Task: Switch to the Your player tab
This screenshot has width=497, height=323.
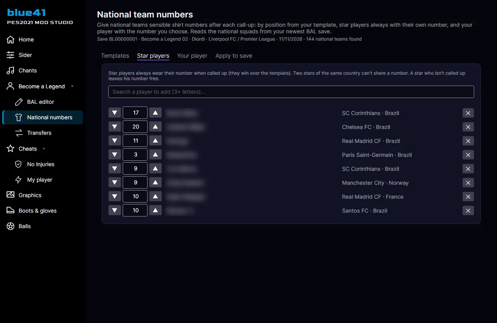Action: 192,56
